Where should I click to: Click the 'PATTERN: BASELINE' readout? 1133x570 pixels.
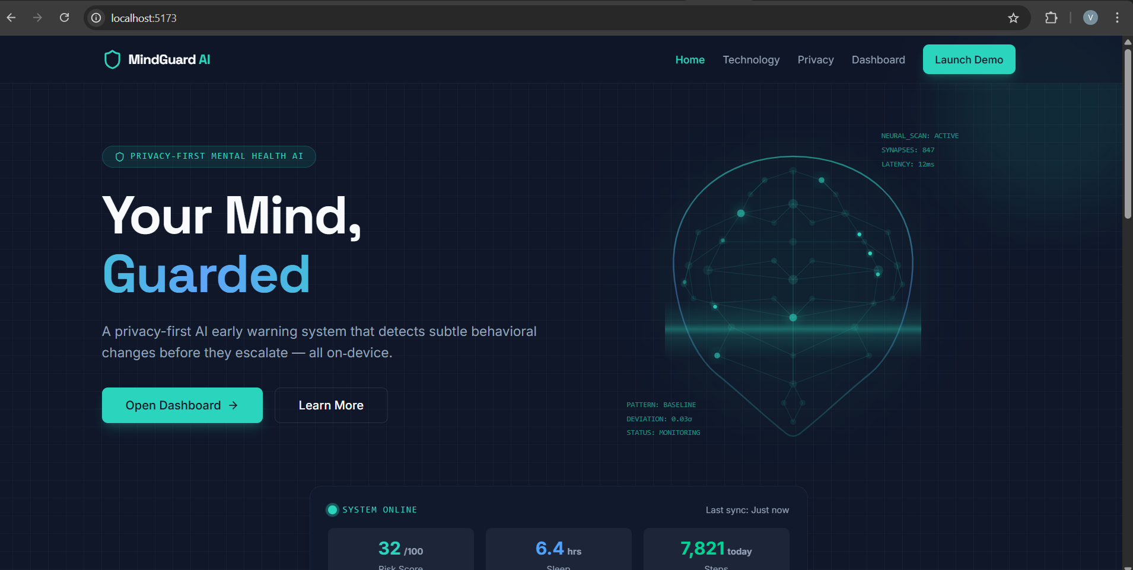661,405
